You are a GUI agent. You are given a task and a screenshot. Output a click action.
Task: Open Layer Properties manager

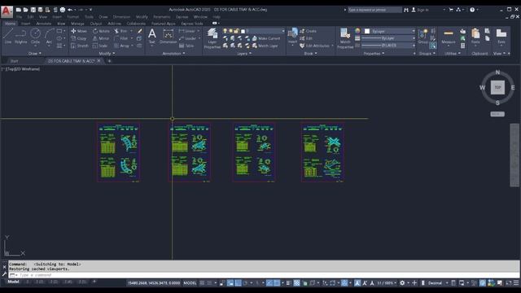tap(212, 38)
